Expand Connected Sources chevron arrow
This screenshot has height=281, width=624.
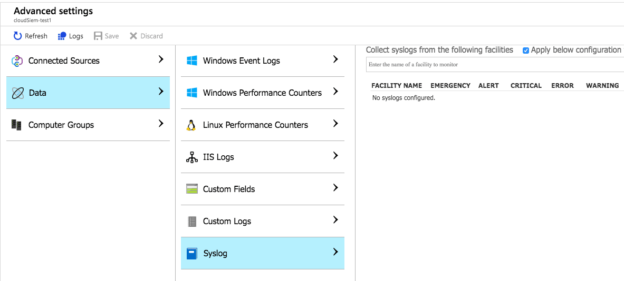pos(161,60)
